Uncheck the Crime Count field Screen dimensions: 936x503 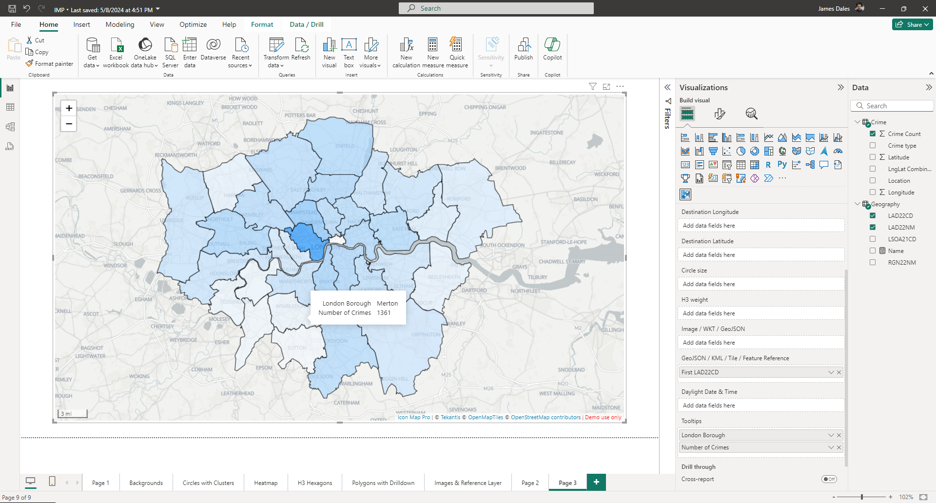[x=873, y=134]
